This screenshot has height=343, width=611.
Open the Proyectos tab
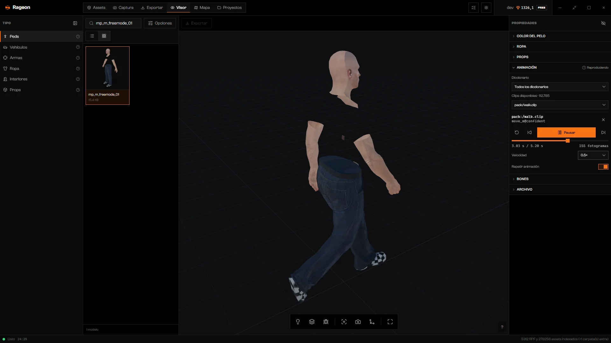coord(229,8)
